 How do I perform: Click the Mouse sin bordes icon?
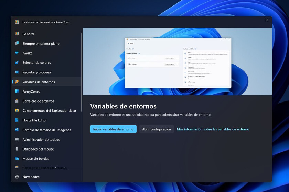pyautogui.click(x=17, y=158)
